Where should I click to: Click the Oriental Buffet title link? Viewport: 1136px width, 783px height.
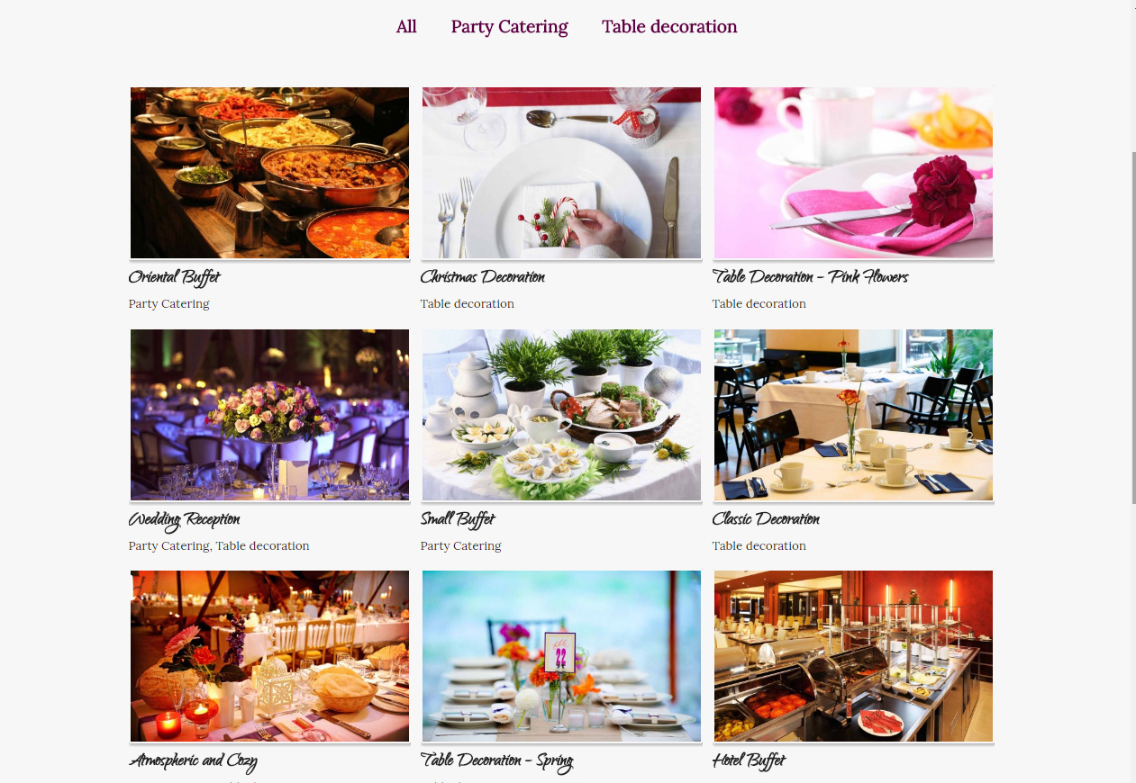174,277
